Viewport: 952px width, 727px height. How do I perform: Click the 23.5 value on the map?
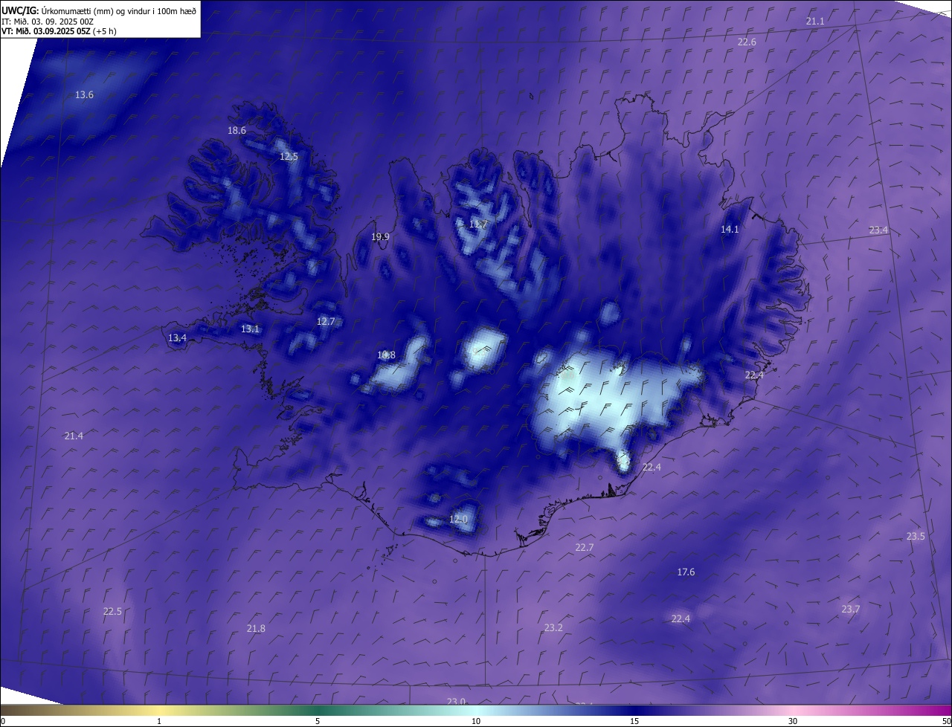pyautogui.click(x=916, y=536)
